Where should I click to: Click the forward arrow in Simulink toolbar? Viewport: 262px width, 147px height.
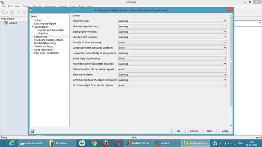pos(24,13)
